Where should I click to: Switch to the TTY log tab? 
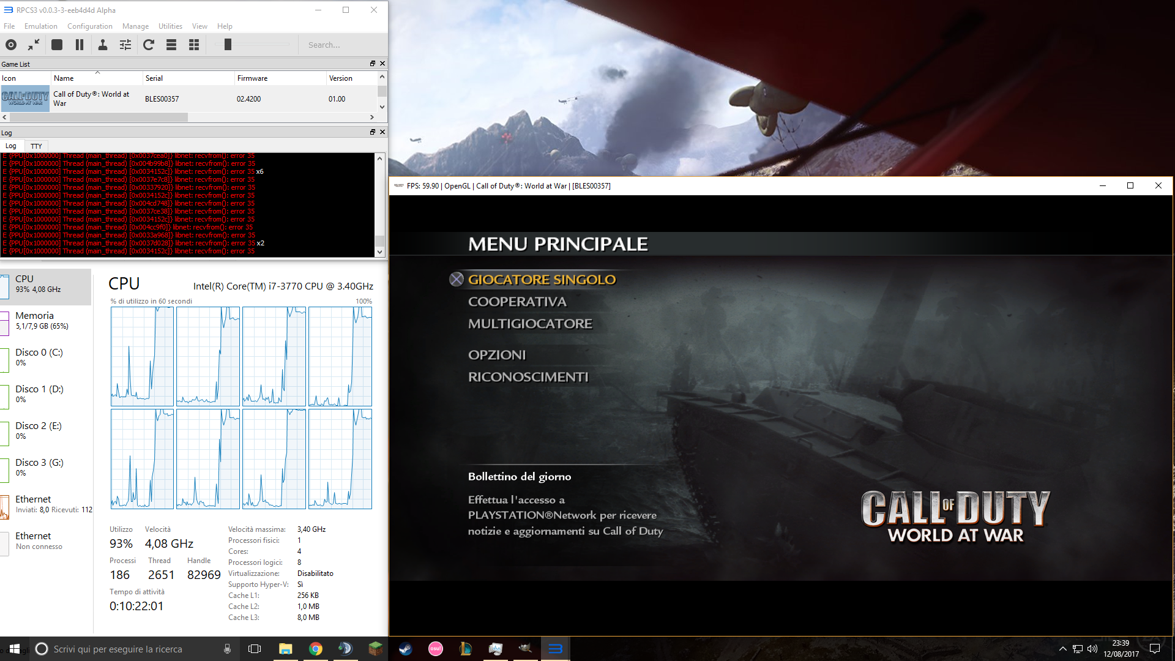coord(36,146)
